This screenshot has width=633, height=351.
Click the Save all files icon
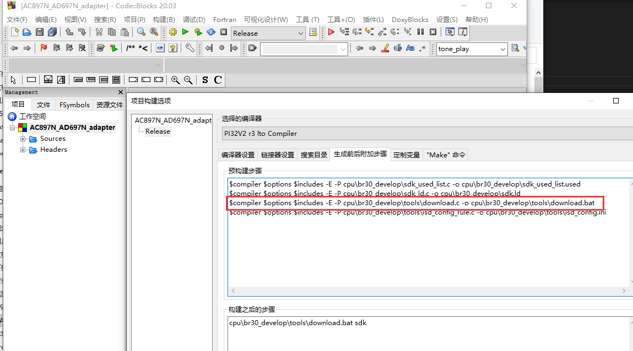[52, 32]
